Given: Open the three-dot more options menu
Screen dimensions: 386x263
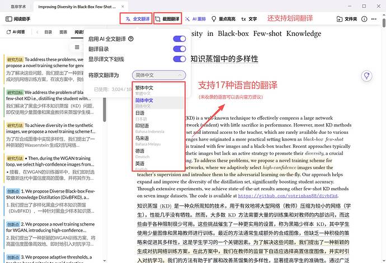Looking at the screenshot, I should 374,19.
